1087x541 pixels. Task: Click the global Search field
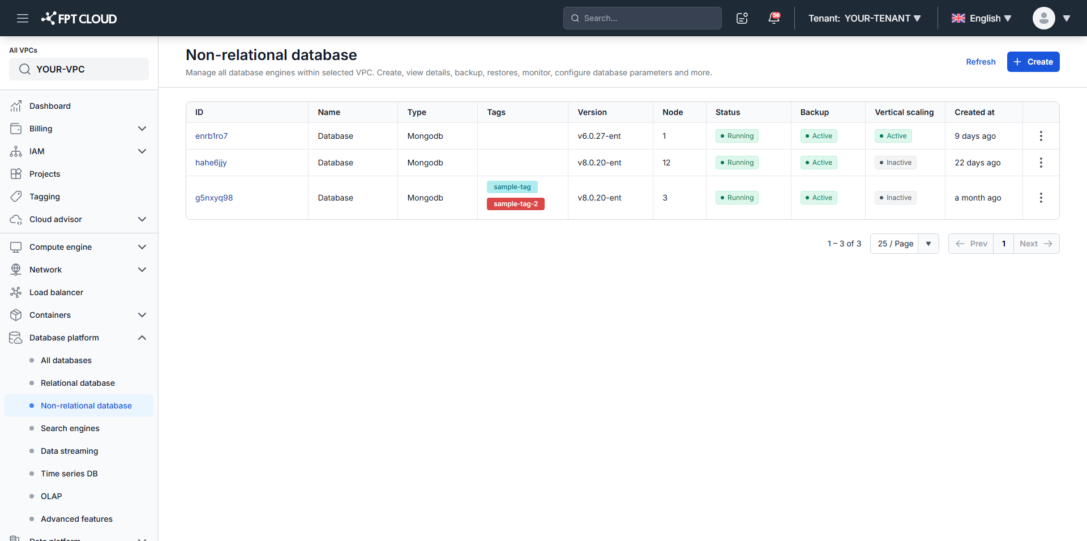(x=643, y=18)
